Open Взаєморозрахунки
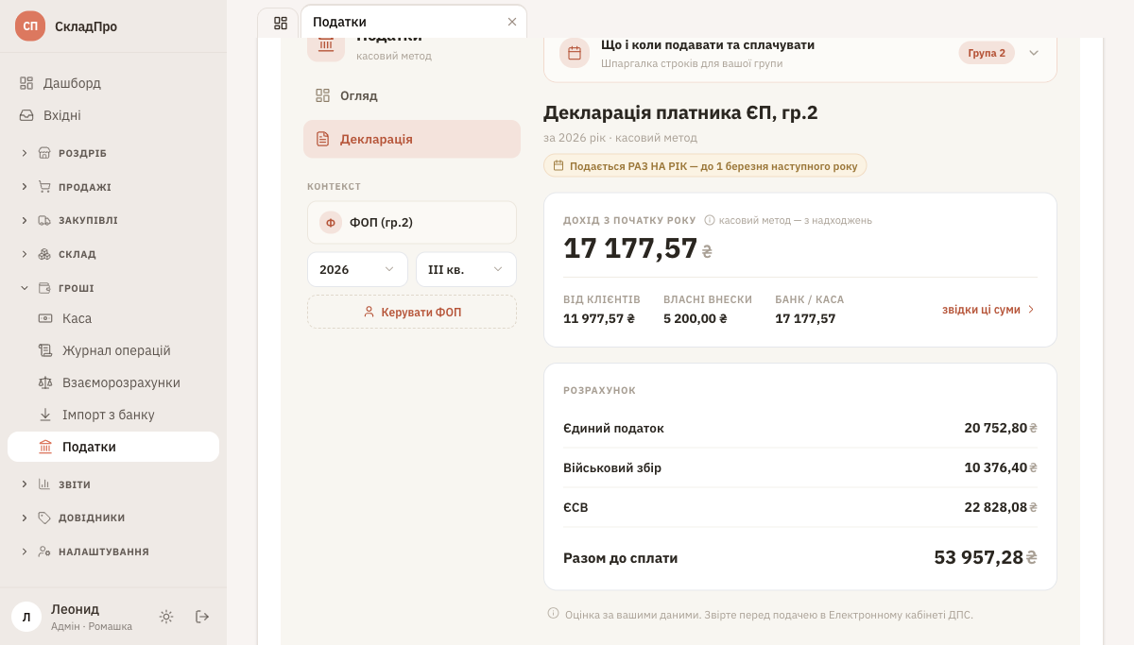 (x=113, y=382)
